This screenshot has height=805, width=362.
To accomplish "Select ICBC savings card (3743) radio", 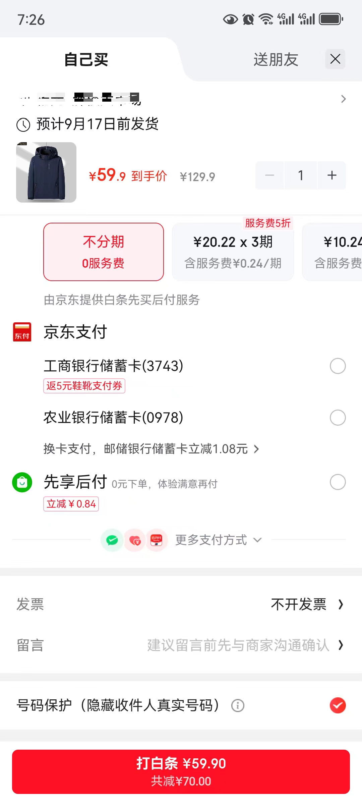I will tap(338, 366).
